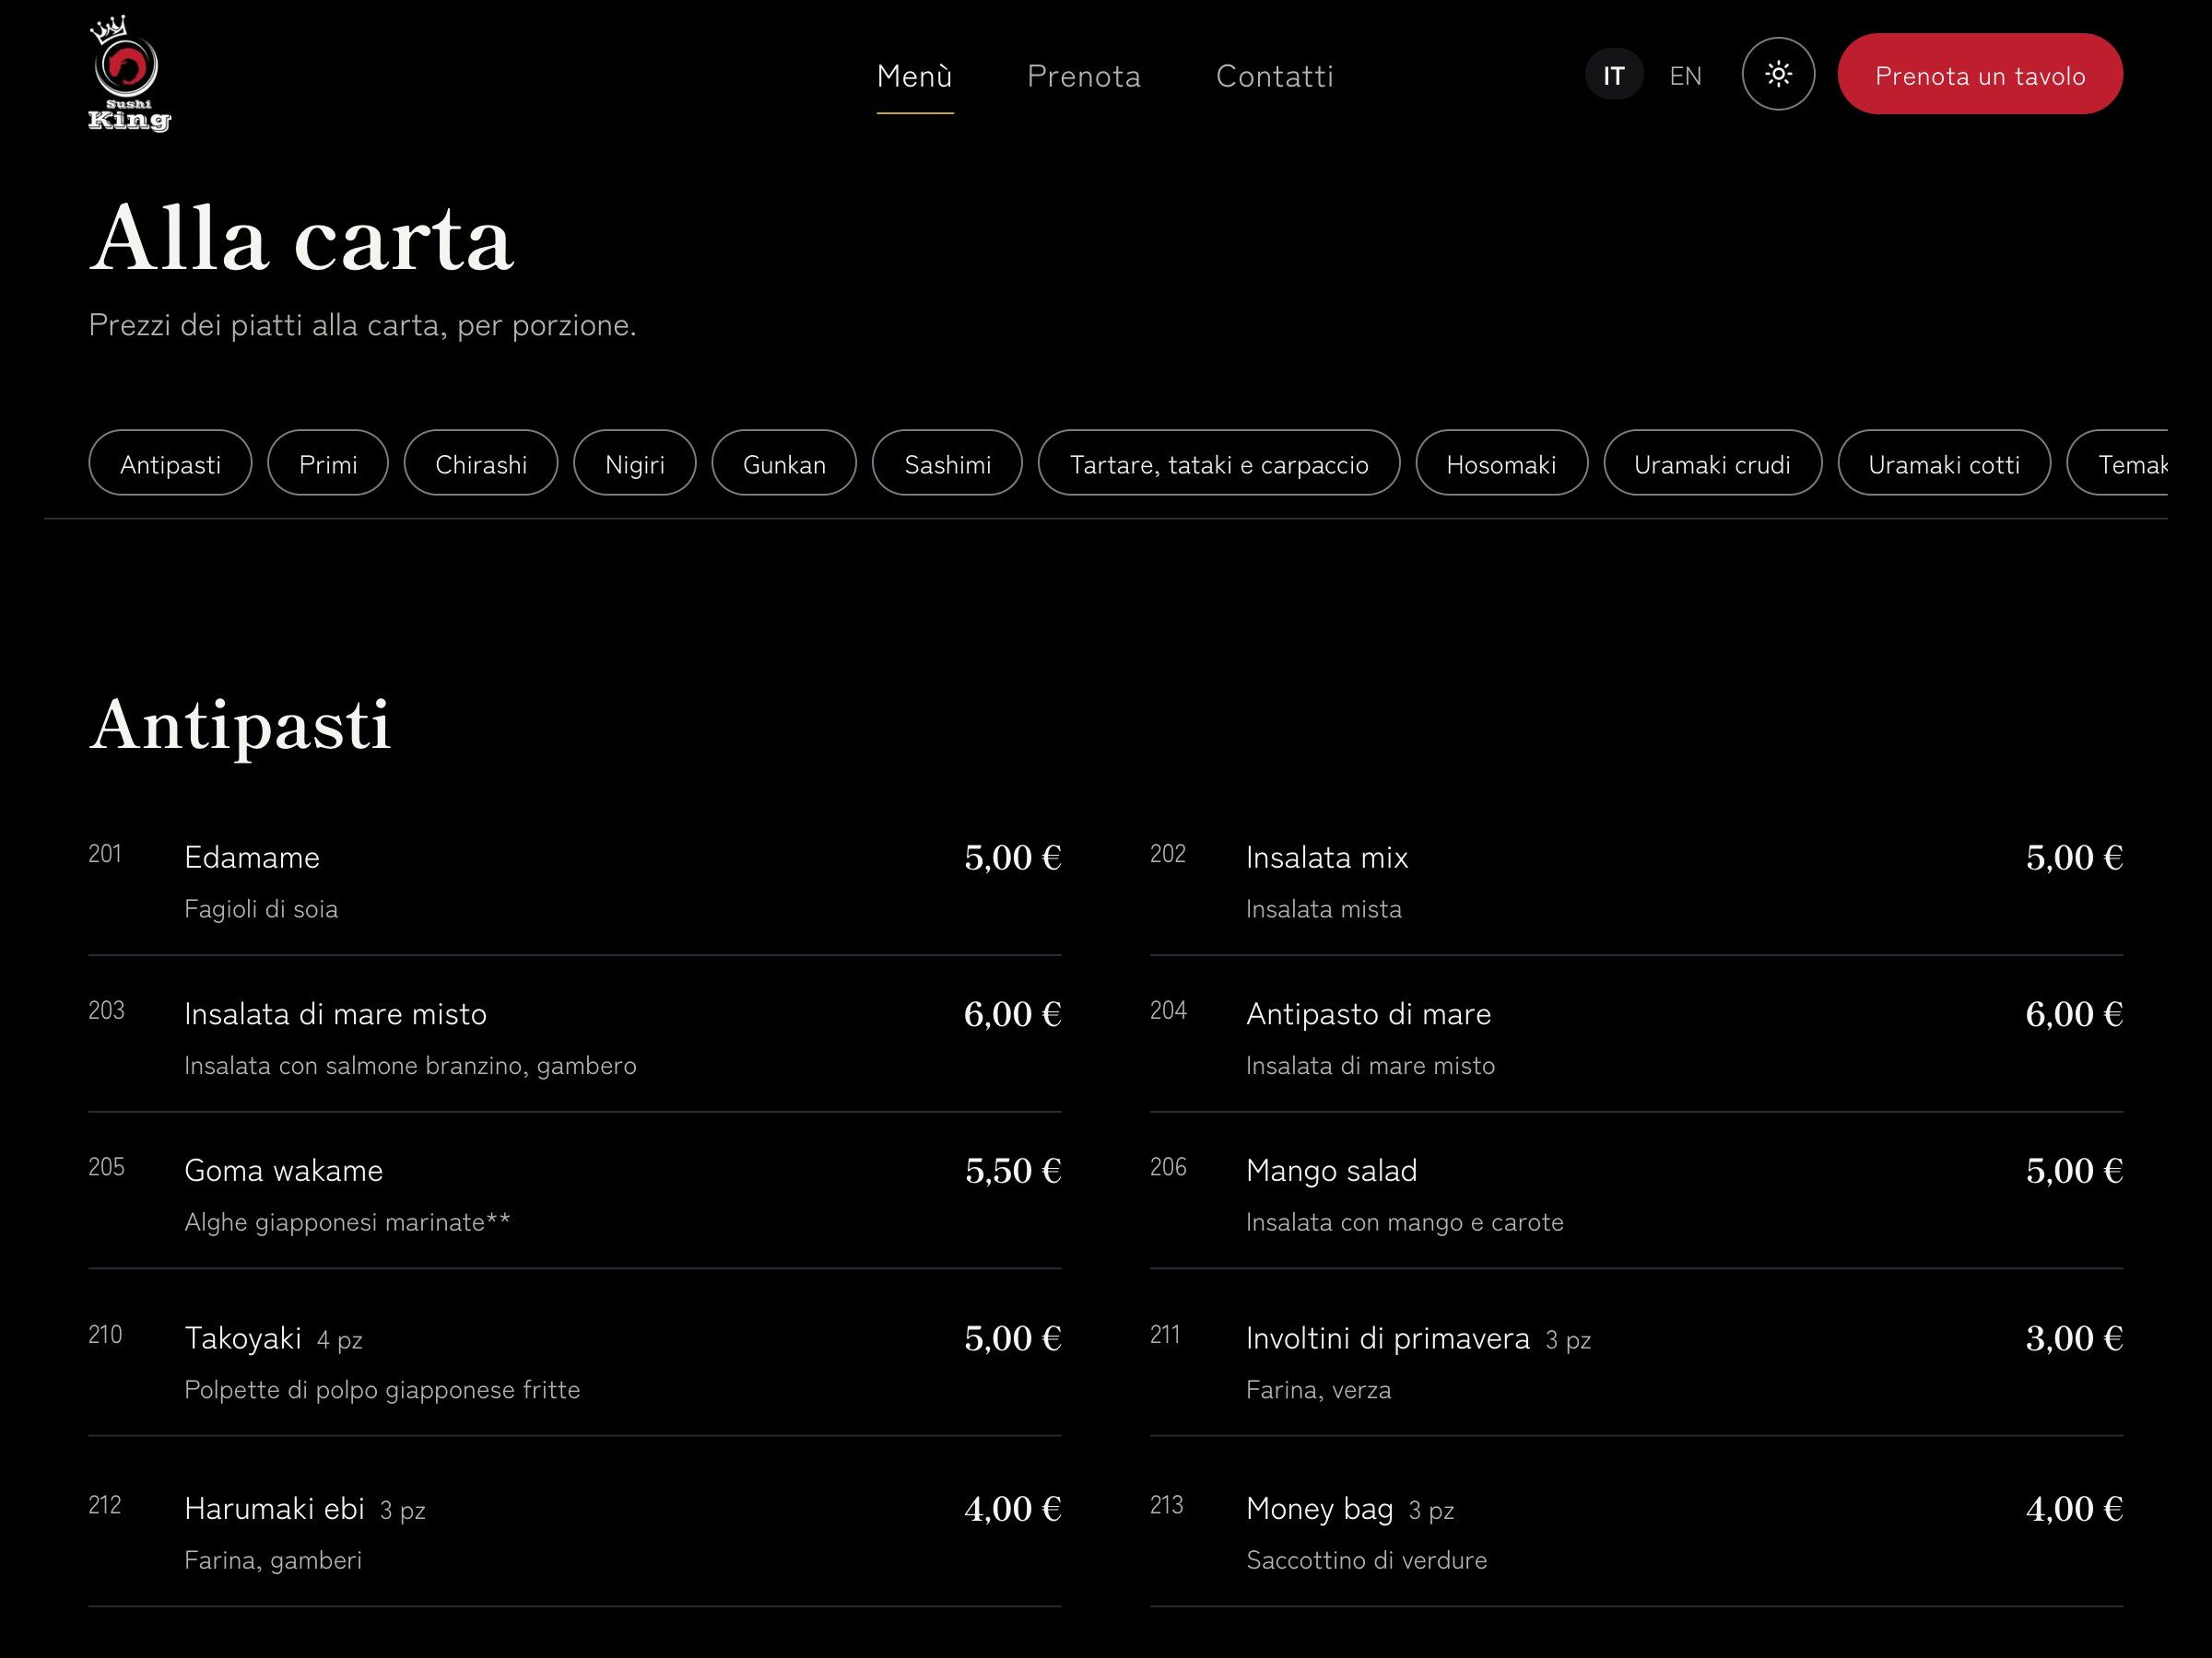Select Tartare, tataki e carpaccio chip
This screenshot has height=1658, width=2212.
1219,462
